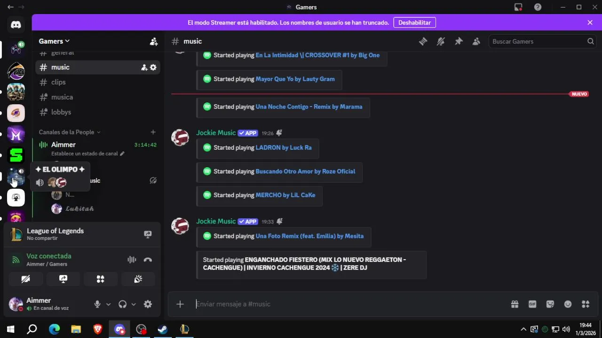
Task: Add a channel to Canales de la People
Action: coord(153,132)
